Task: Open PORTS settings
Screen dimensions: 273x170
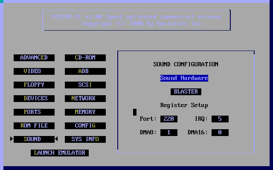Action: click(x=34, y=112)
